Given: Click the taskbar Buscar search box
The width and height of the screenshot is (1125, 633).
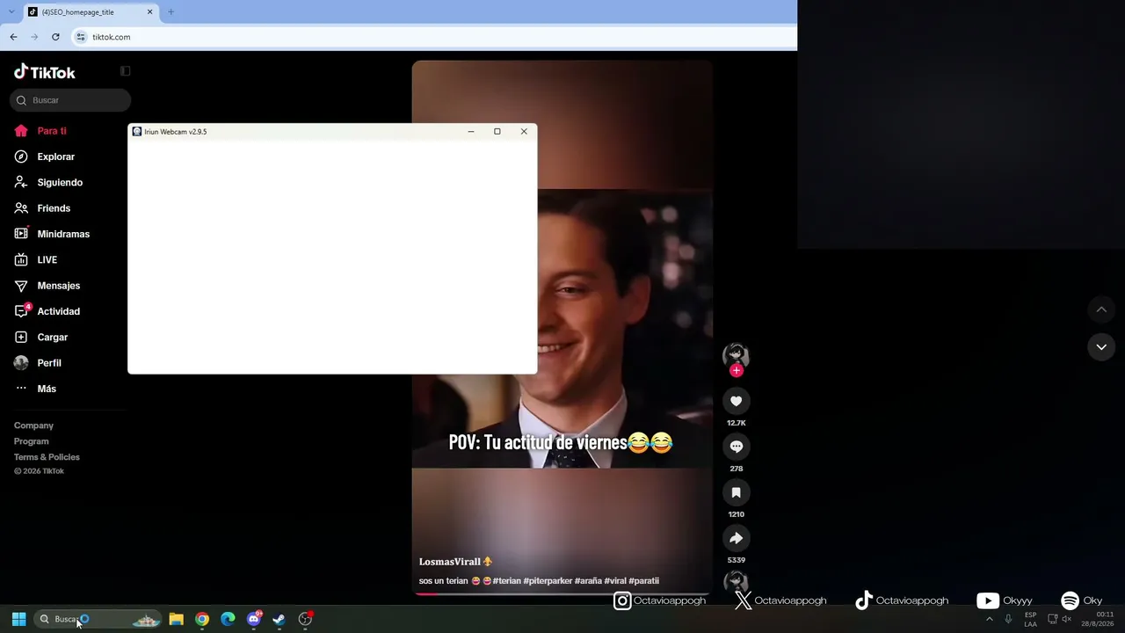Looking at the screenshot, I should click(98, 619).
